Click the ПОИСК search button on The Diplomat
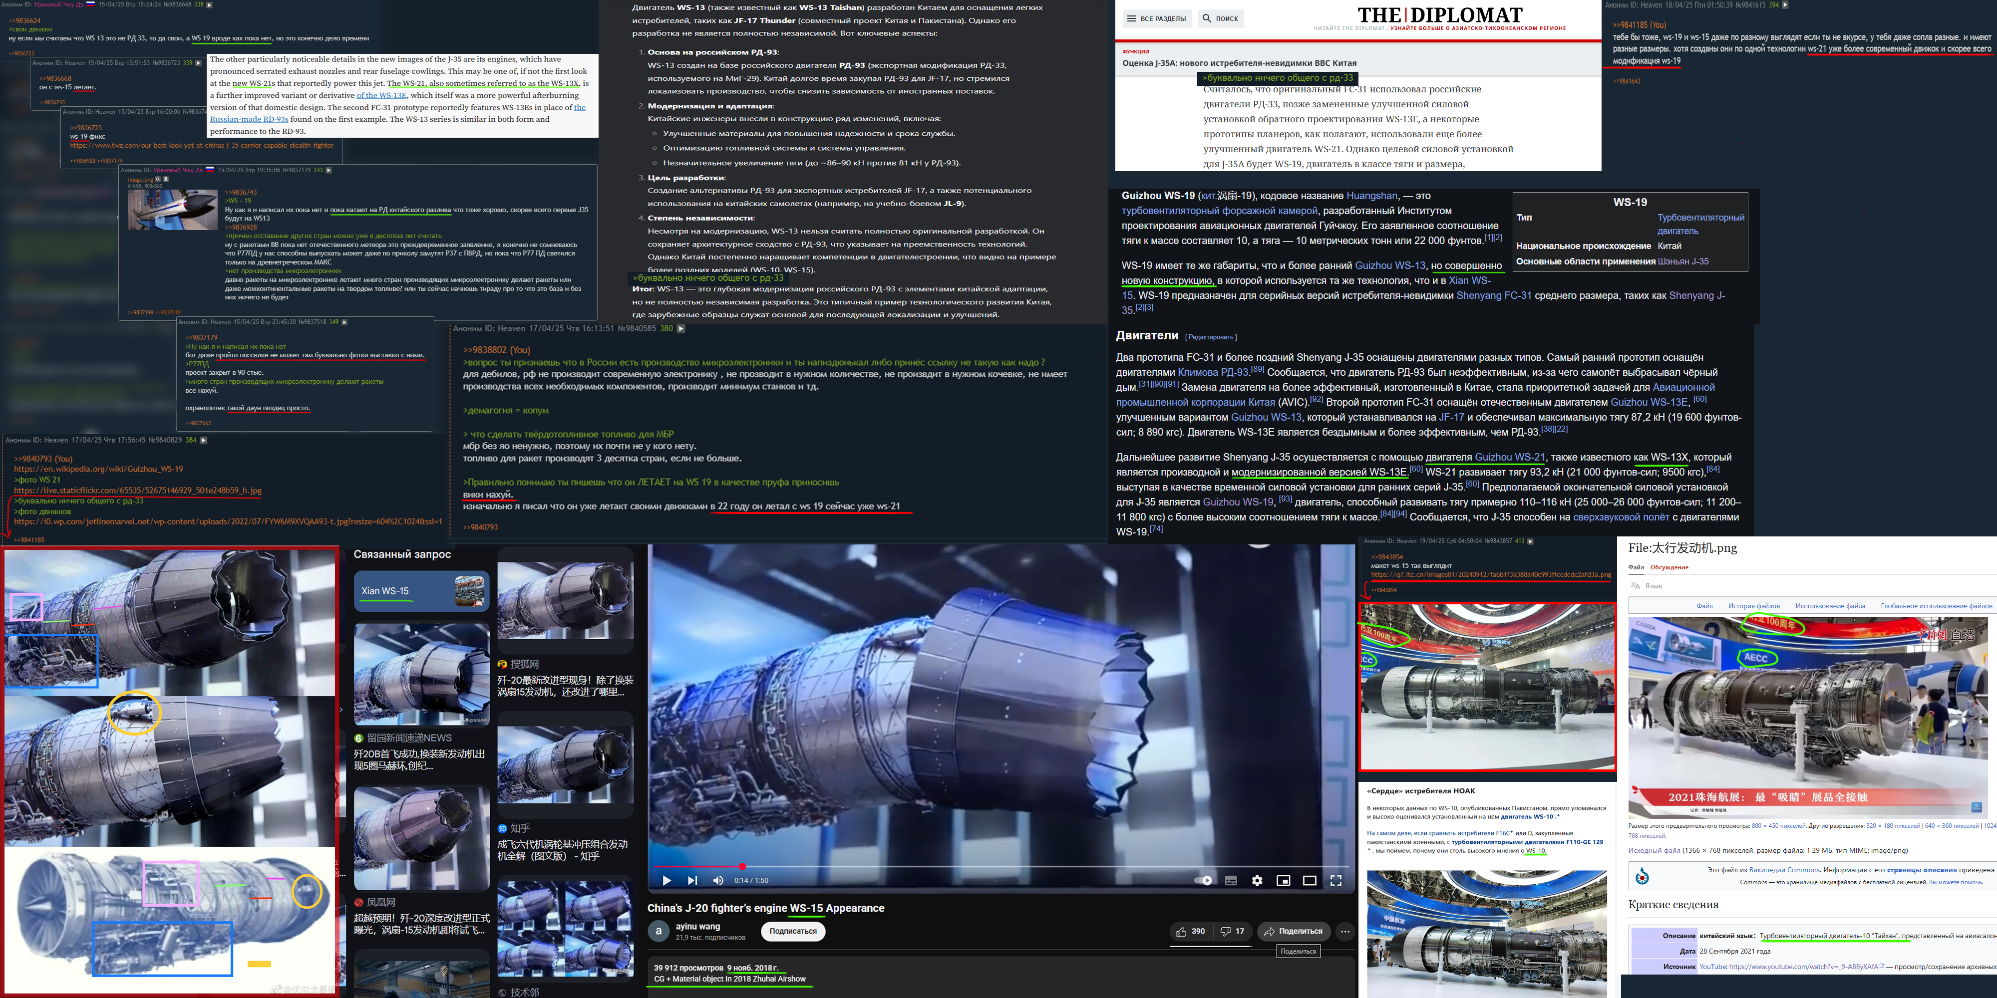The width and height of the screenshot is (1997, 998). 1220,18
